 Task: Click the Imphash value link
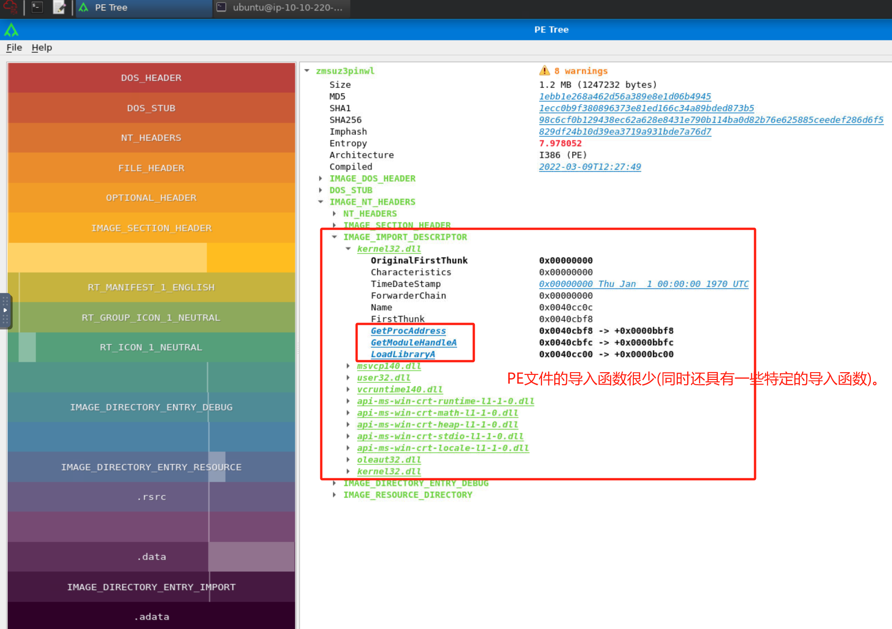click(x=625, y=131)
